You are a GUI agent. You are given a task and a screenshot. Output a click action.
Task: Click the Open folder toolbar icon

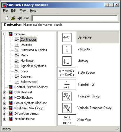tap(13, 18)
